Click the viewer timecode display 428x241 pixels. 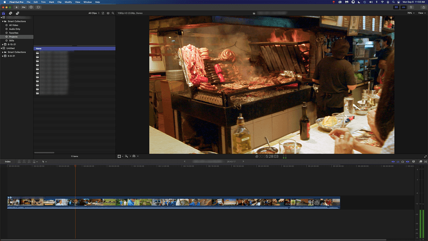click(x=269, y=156)
